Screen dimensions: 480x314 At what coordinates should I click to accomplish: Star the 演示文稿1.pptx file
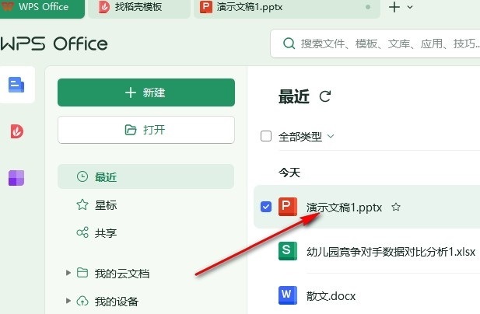click(396, 207)
